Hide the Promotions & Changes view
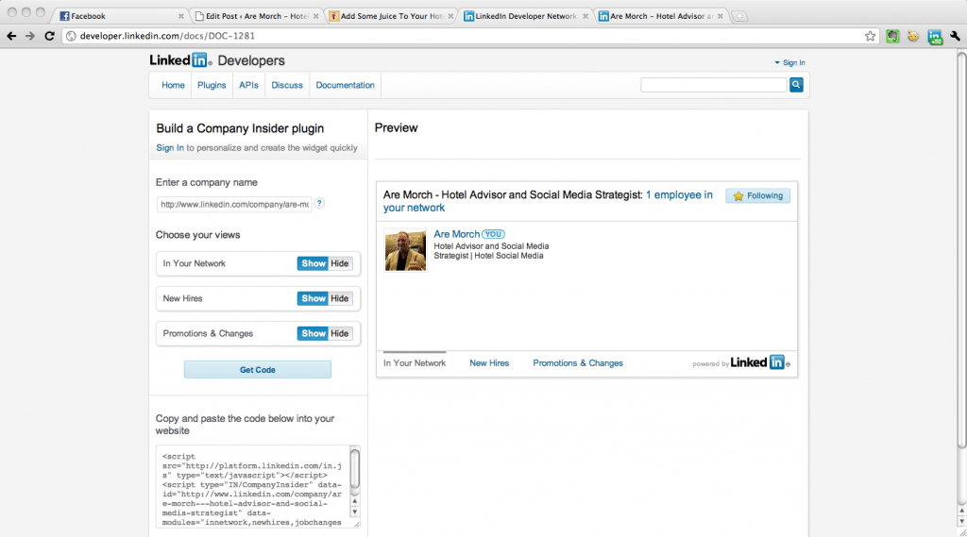967x537 pixels. coord(340,333)
